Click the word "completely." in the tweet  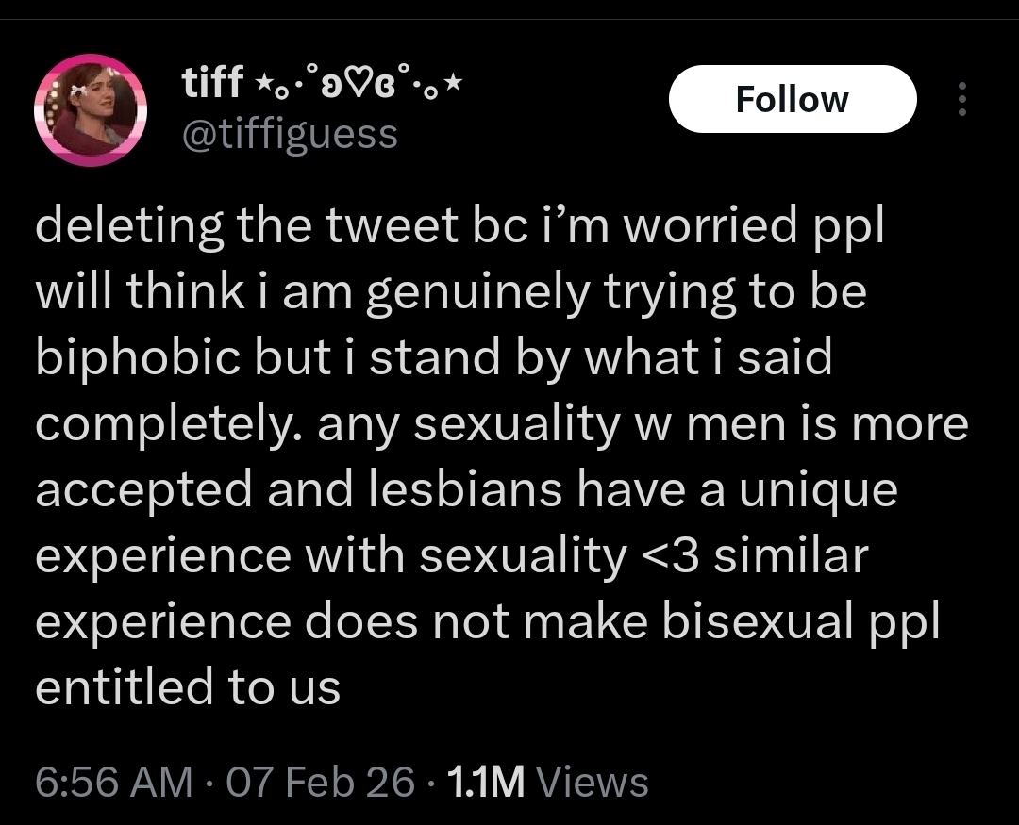pyautogui.click(x=169, y=425)
